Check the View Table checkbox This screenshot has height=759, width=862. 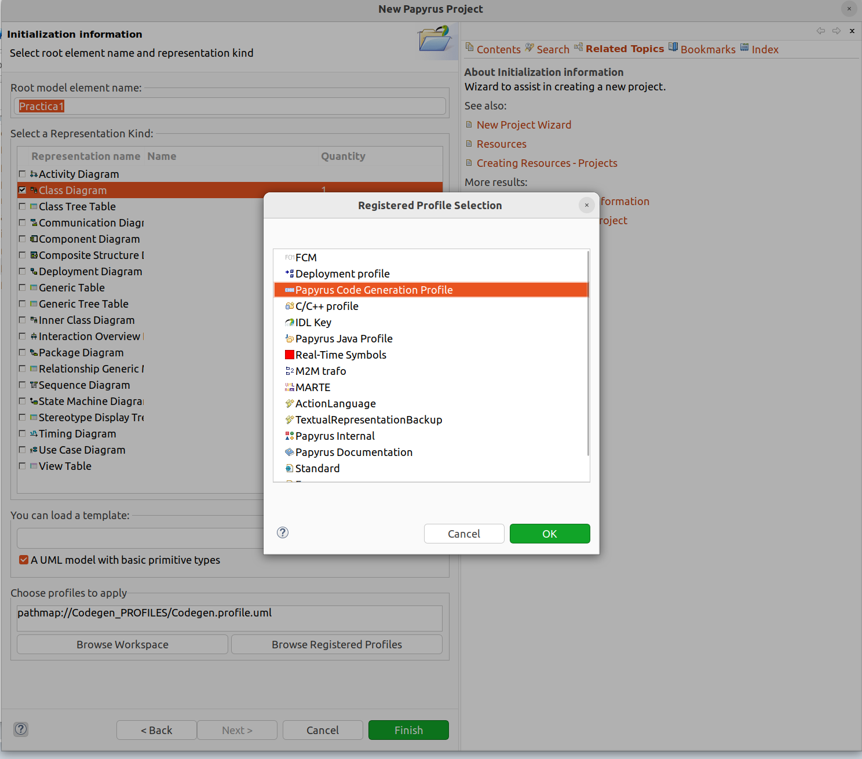point(22,466)
